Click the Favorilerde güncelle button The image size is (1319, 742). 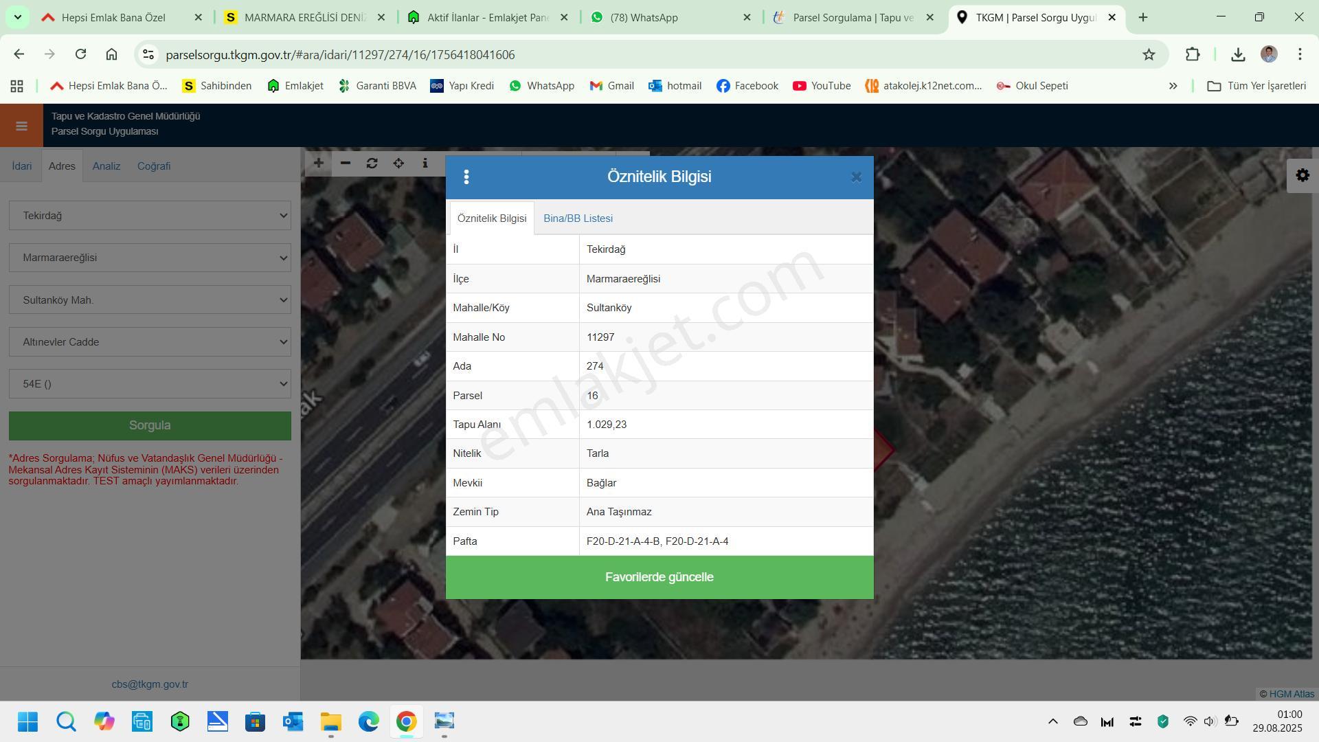point(659,577)
